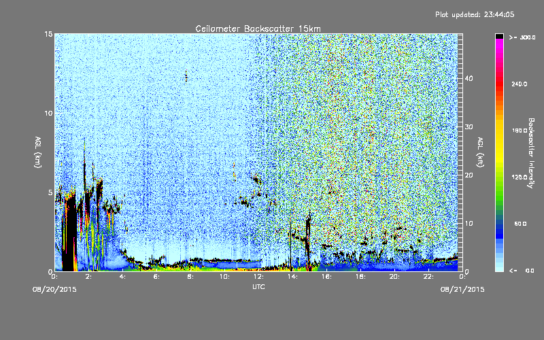
Task: Click the colorbar '<= 0.0' label
Action: (x=522, y=271)
